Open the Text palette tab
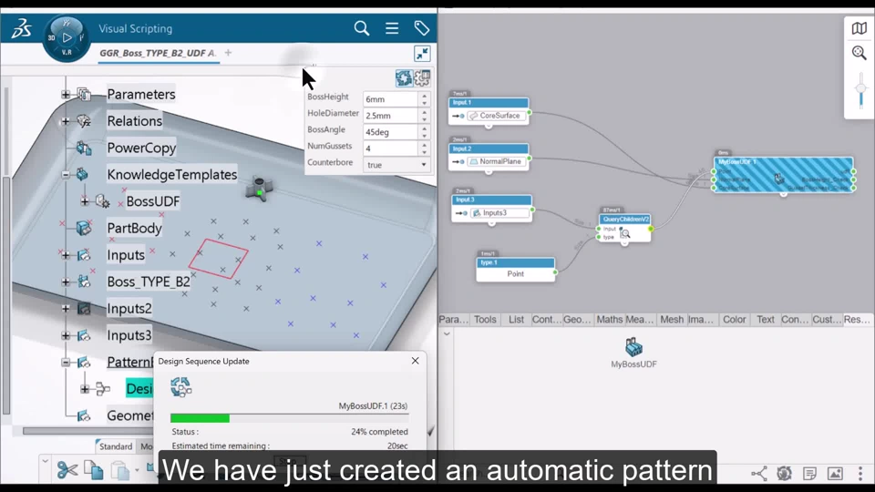This screenshot has width=875, height=492. (766, 319)
